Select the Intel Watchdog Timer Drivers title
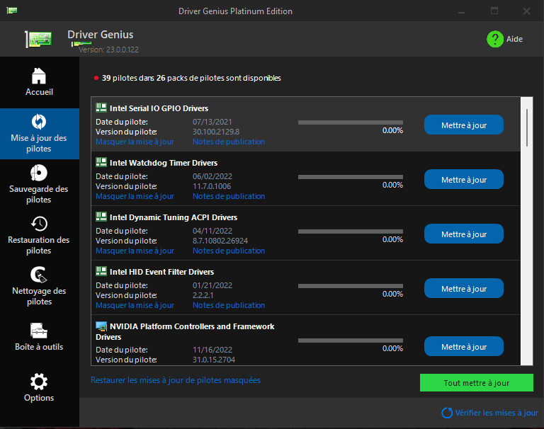Image resolution: width=544 pixels, height=429 pixels. click(x=164, y=163)
